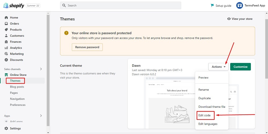268x134 pixels.
Task: Click the Home house icon
Action: (6, 17)
